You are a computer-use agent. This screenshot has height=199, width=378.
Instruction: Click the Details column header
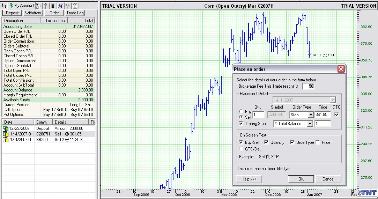point(71,122)
